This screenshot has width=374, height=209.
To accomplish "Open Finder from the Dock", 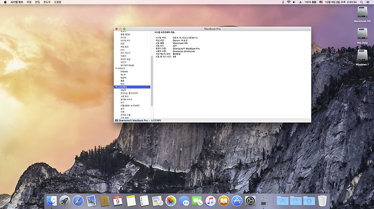I will [51, 201].
